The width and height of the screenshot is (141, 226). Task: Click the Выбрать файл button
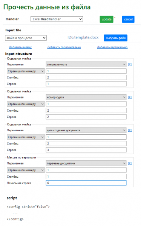(x=115, y=38)
